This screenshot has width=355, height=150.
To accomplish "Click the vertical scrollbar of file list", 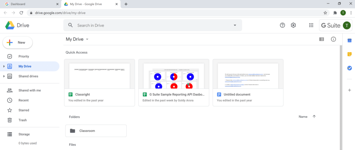I will click(x=341, y=98).
